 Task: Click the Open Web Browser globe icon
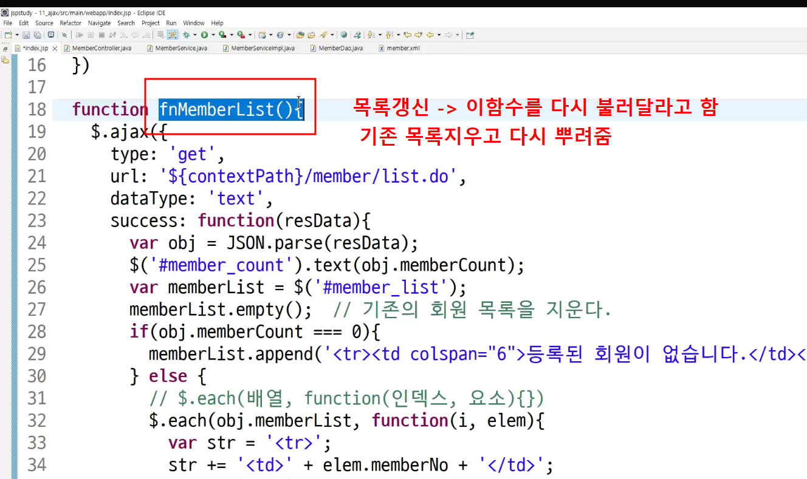tap(343, 35)
